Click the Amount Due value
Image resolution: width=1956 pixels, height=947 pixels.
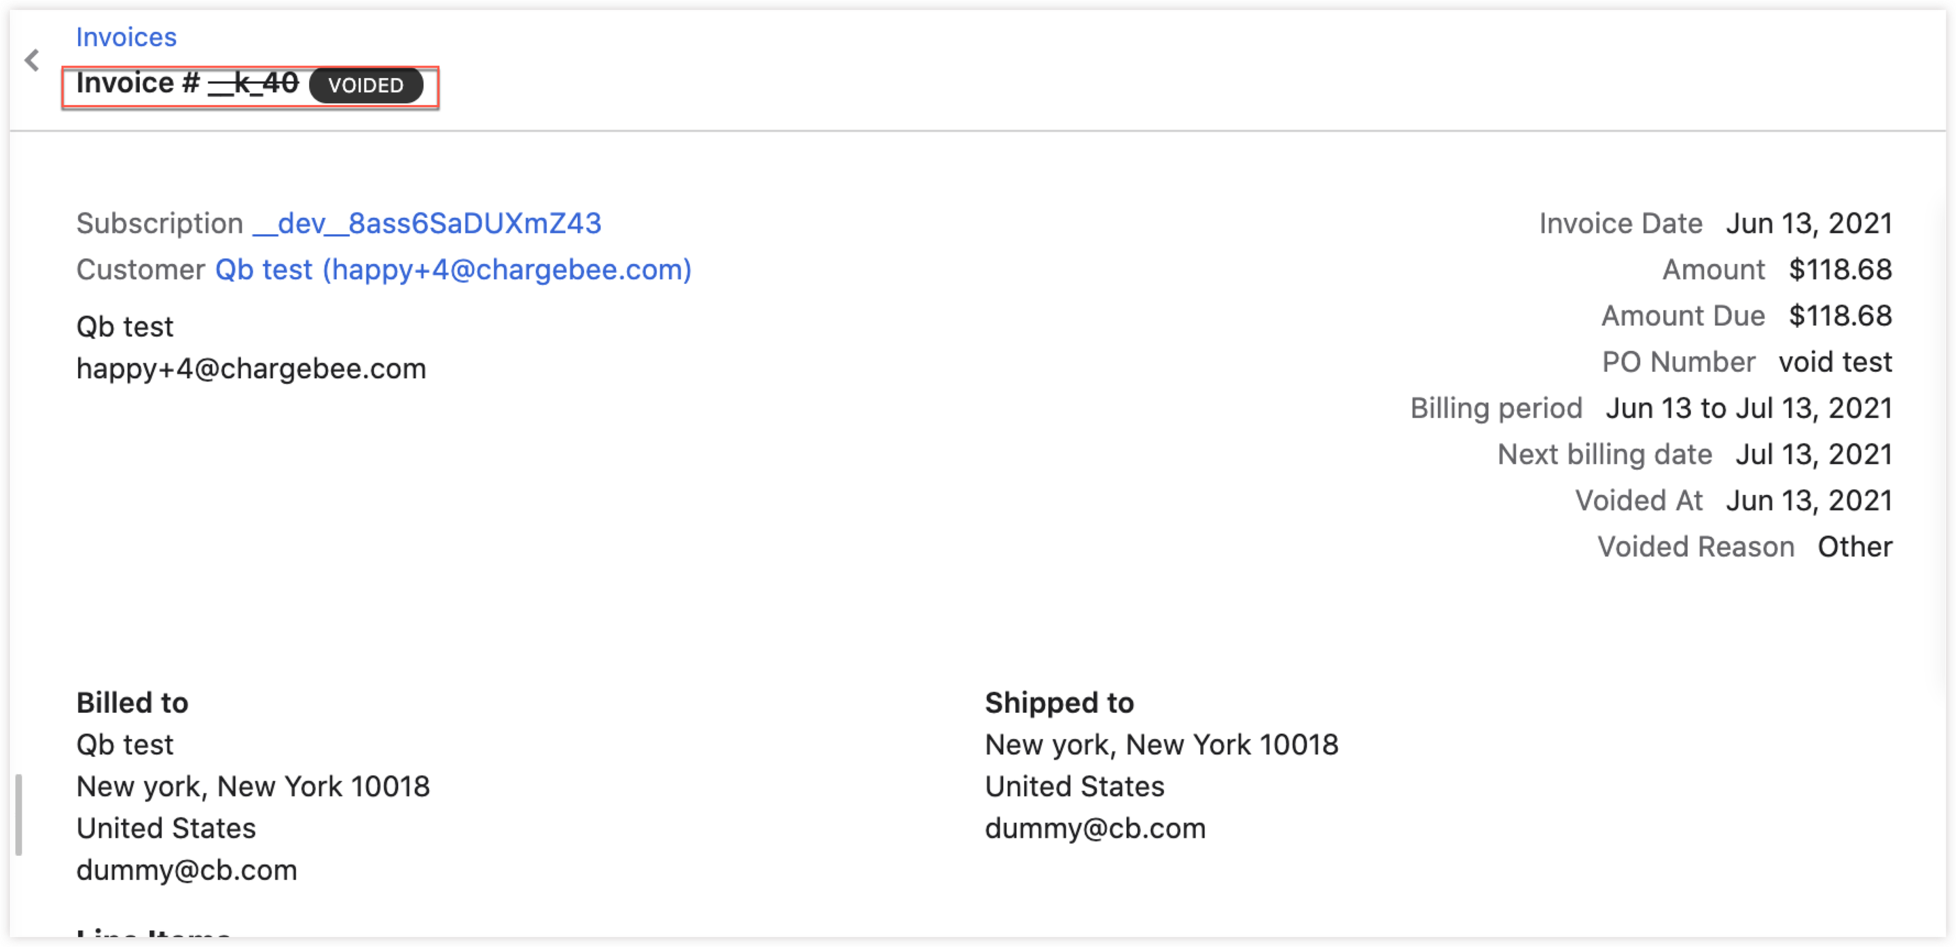pos(1840,316)
